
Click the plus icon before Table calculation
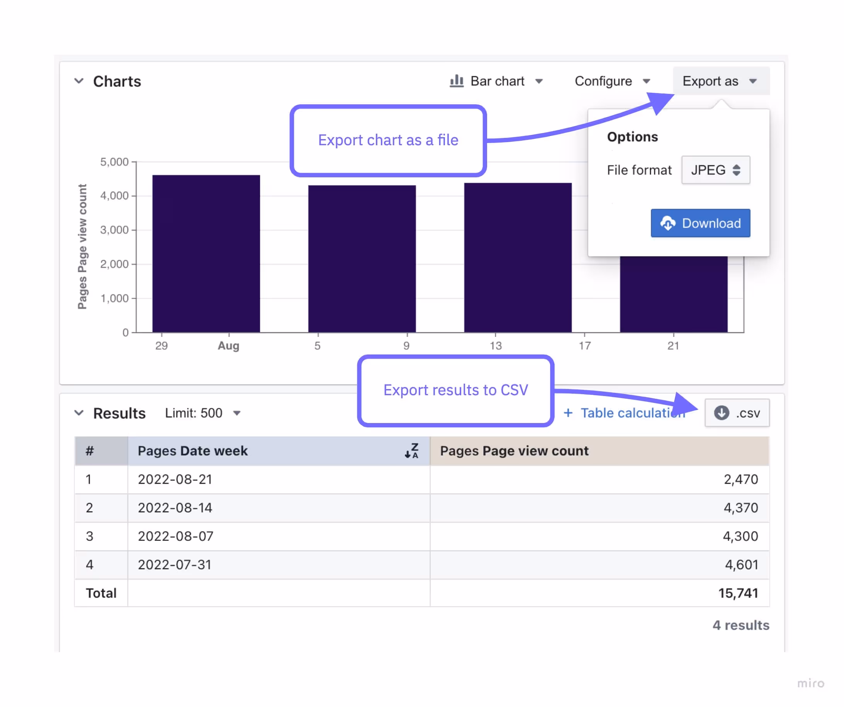coord(568,413)
